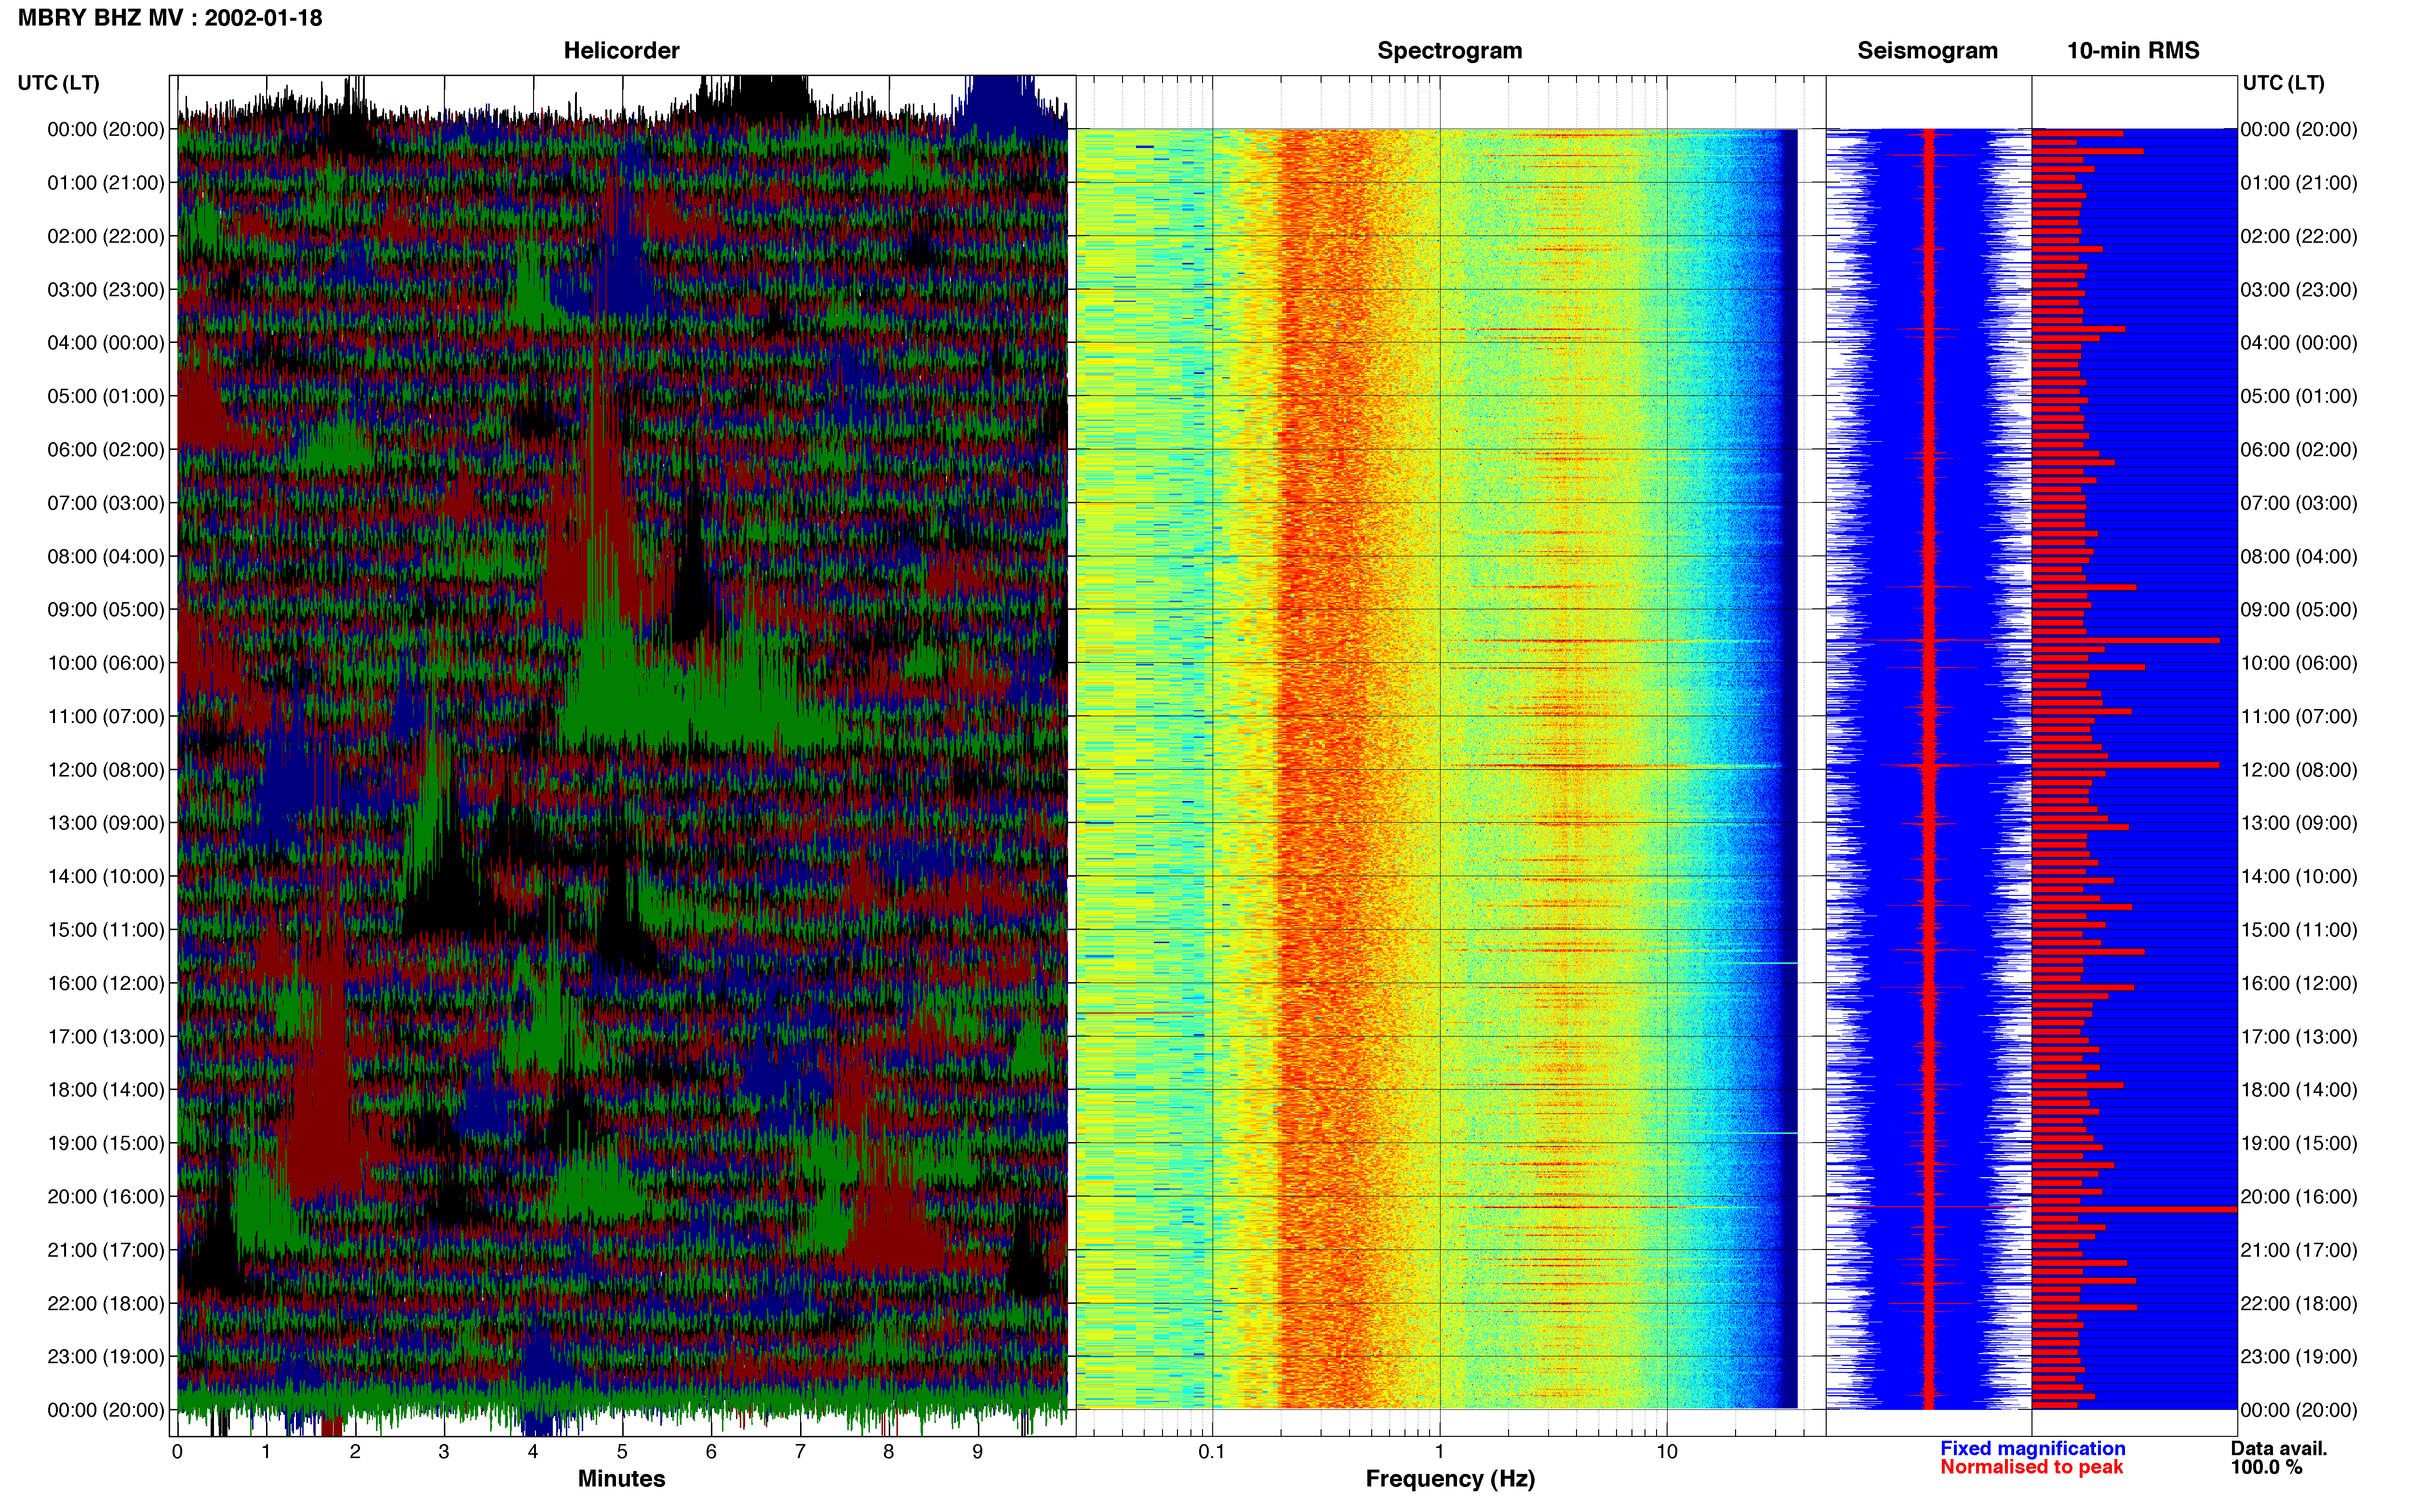Click the 'Seismogram' panel heading

[1927, 51]
